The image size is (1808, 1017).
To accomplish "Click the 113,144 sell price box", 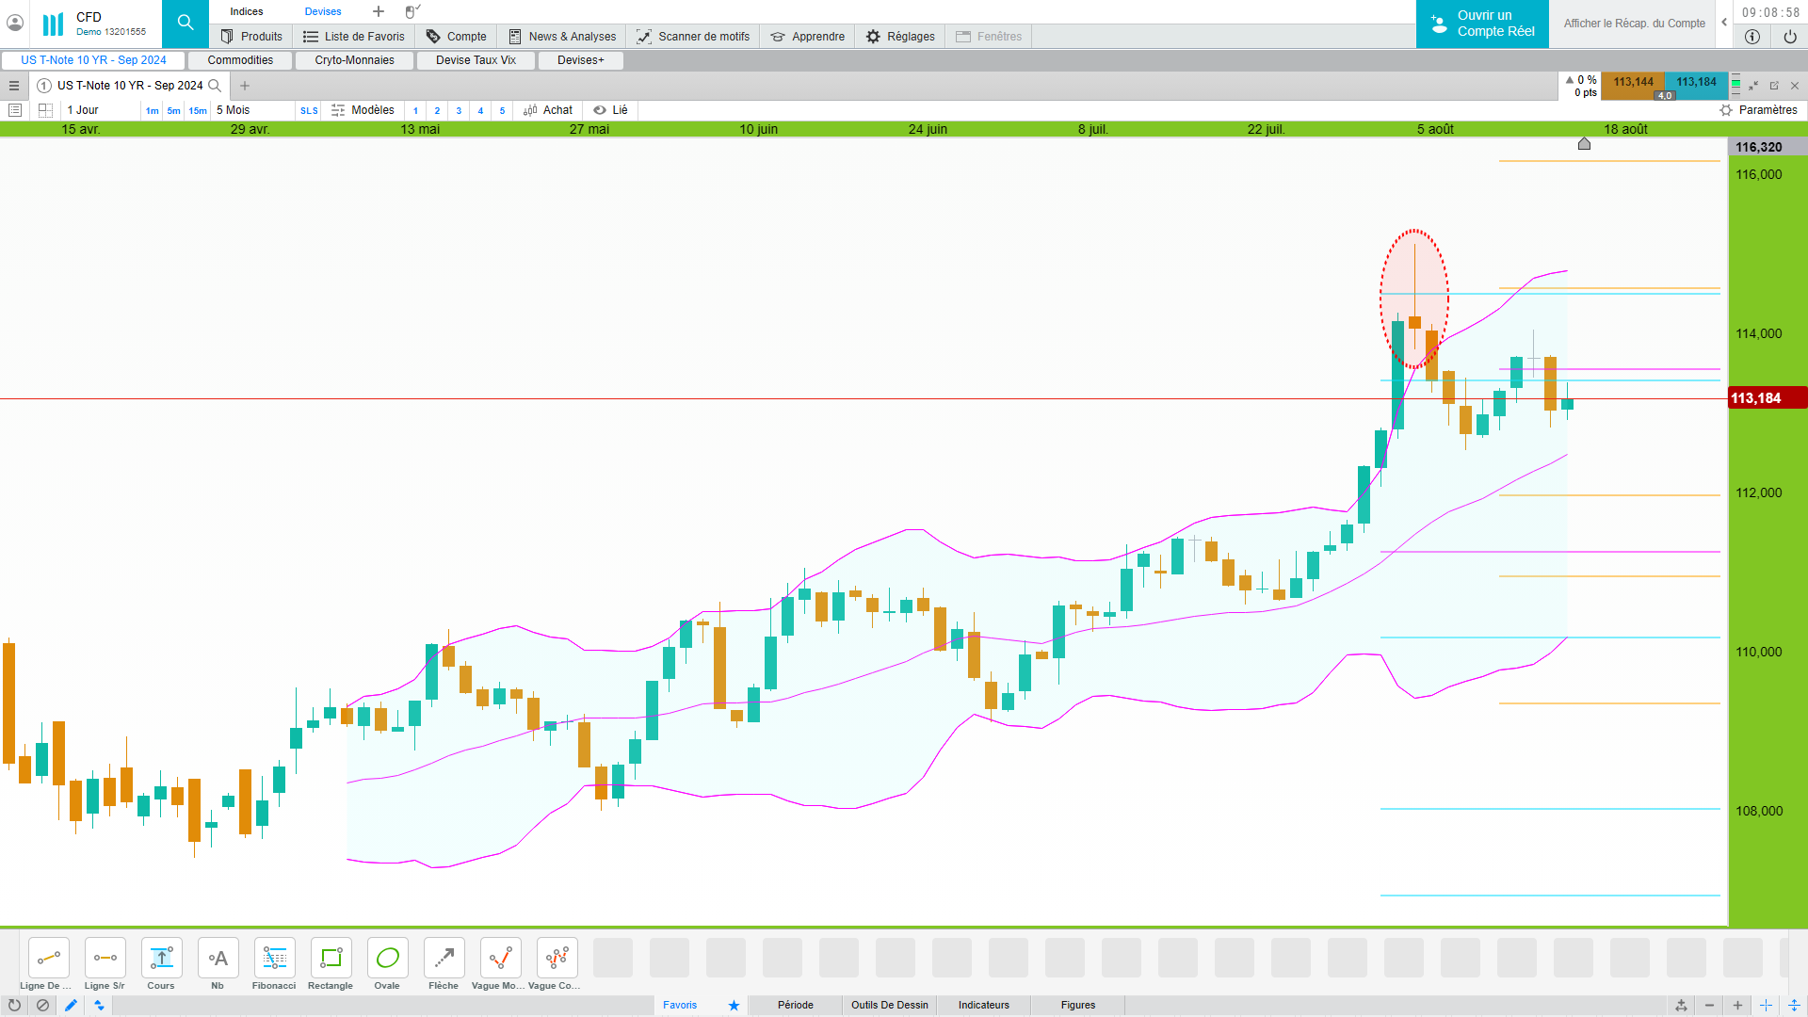I will pos(1633,83).
